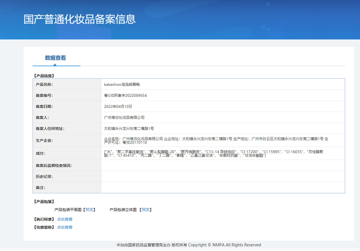Click the NMPA copyright footer text
This screenshot has height=251, width=360.
tap(189, 245)
